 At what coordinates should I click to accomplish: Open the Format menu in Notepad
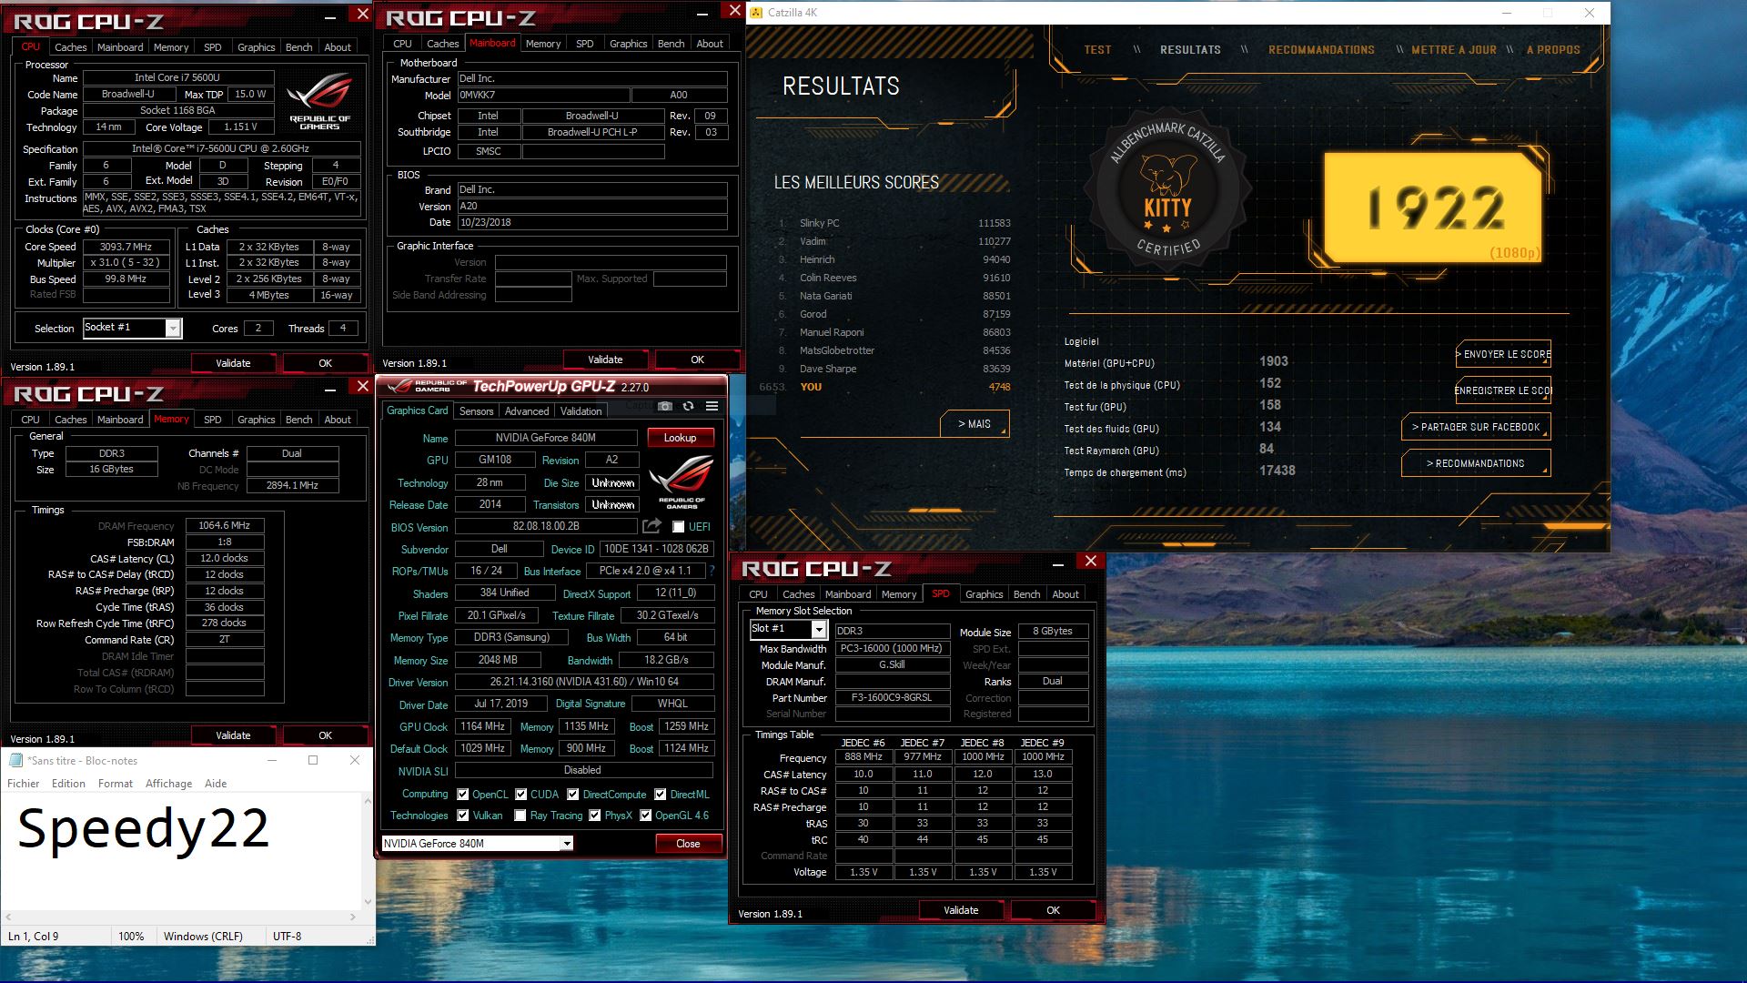pyautogui.click(x=116, y=784)
